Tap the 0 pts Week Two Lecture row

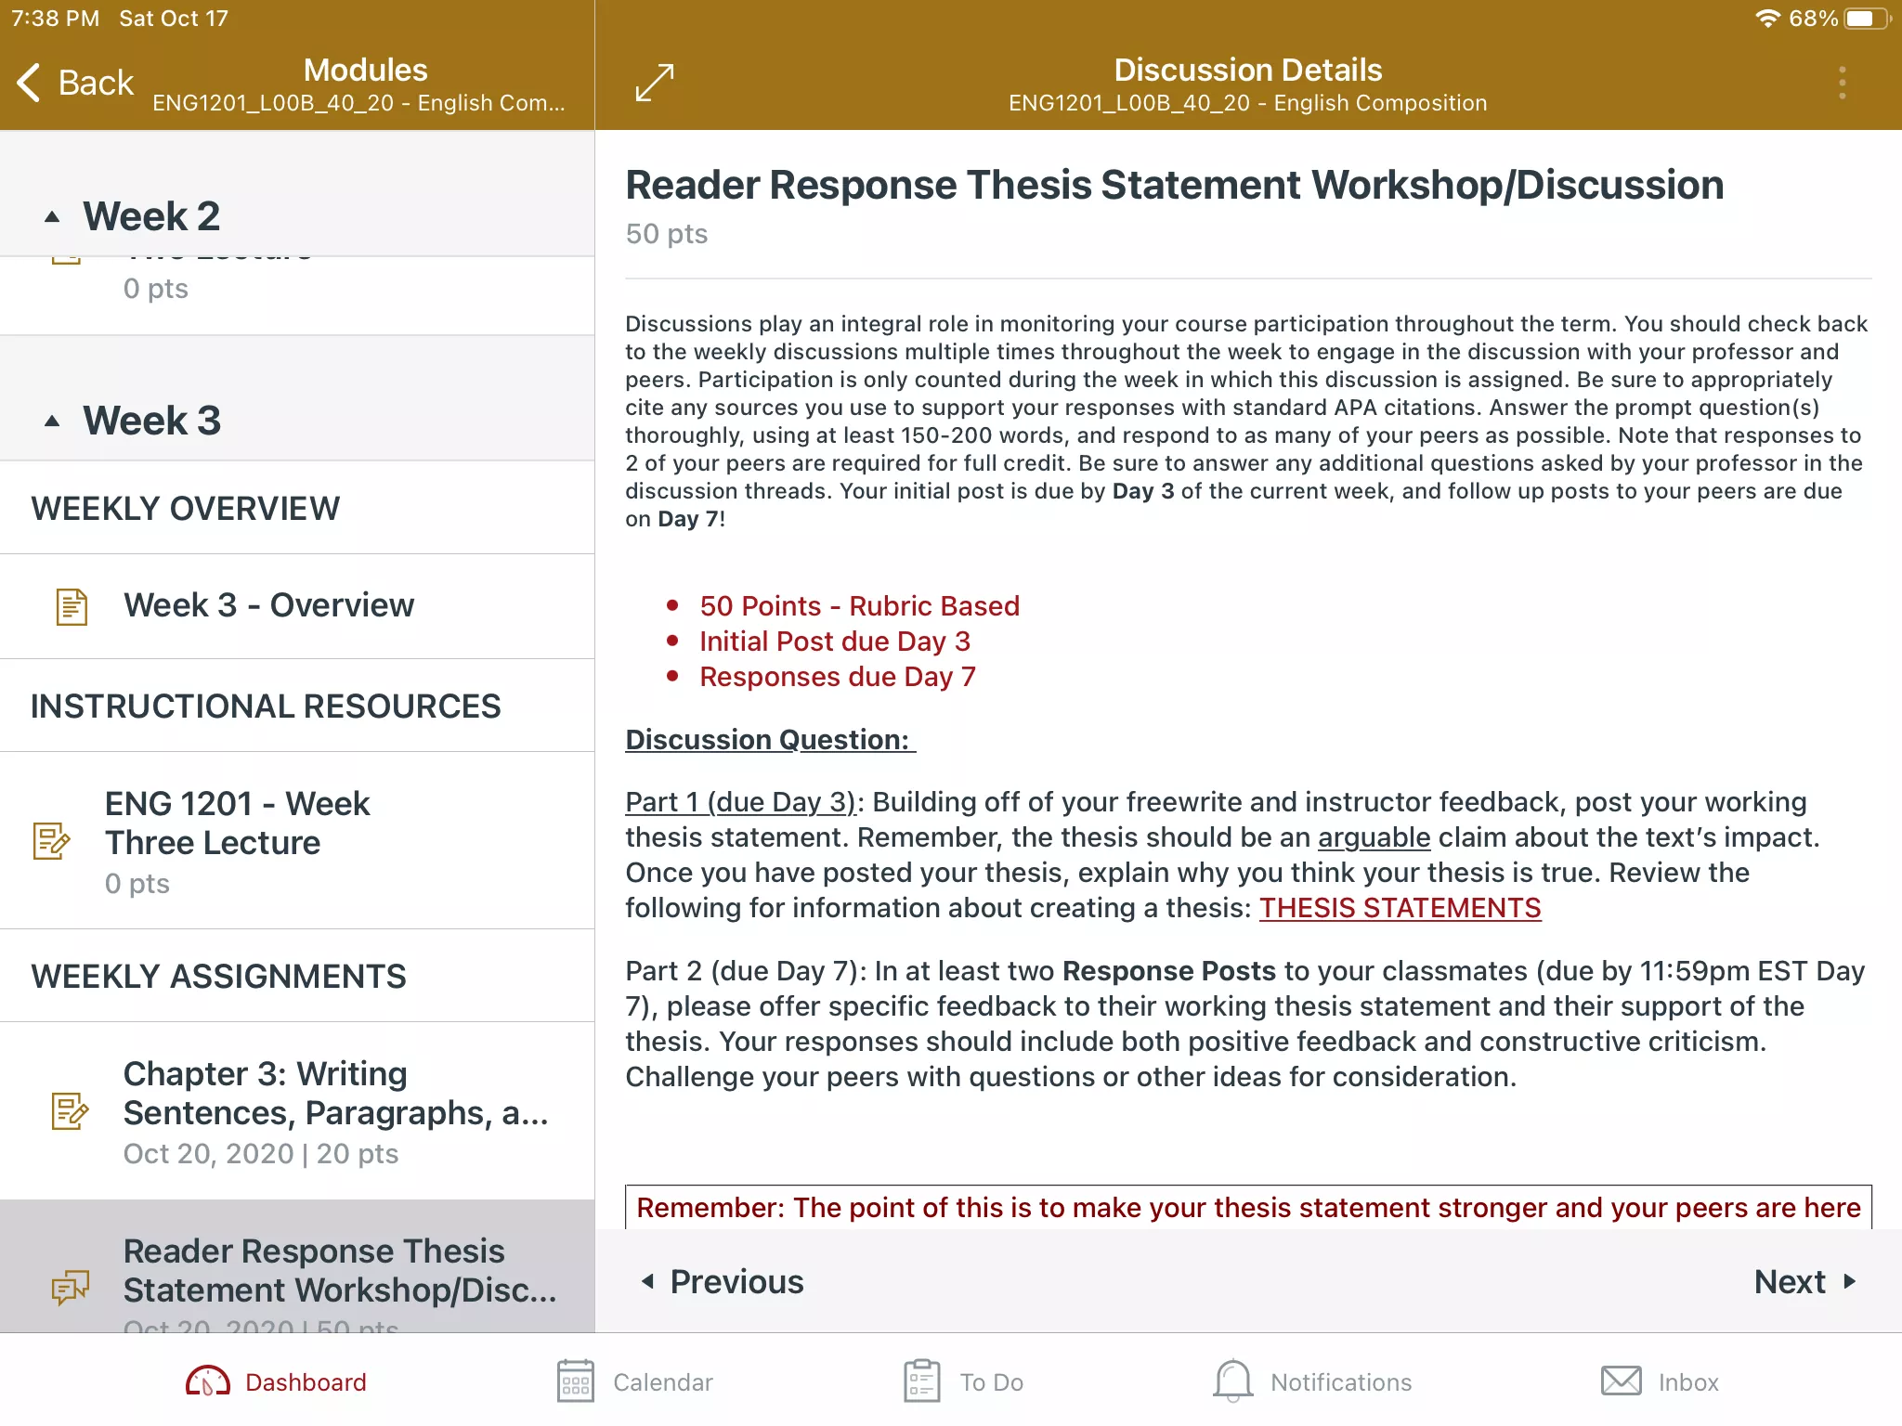[x=297, y=295]
